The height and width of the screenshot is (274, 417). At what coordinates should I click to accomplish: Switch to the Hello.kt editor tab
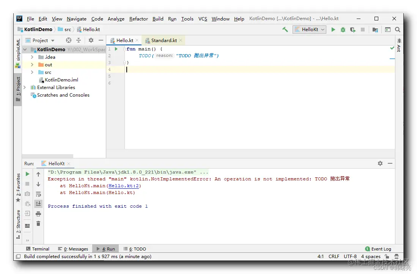[125, 40]
